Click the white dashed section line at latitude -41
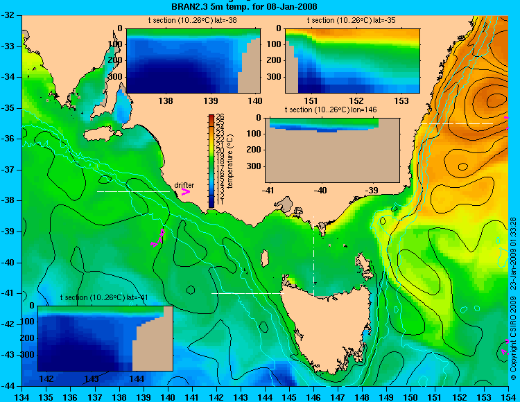 248,293
